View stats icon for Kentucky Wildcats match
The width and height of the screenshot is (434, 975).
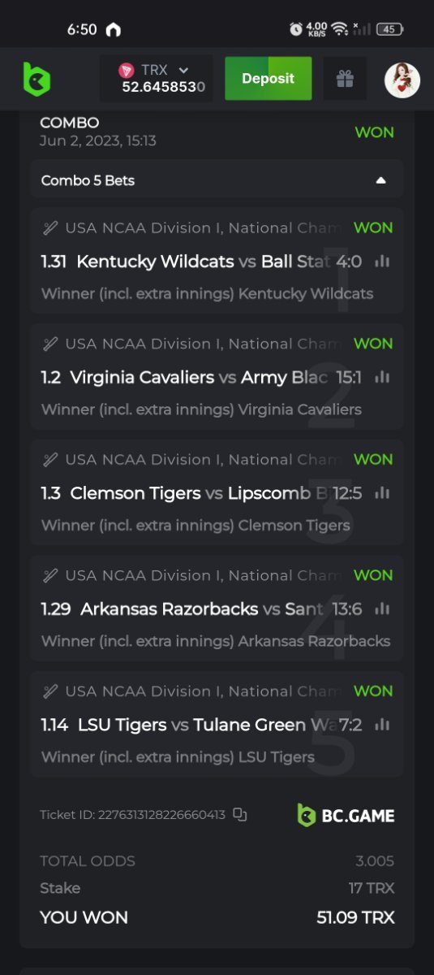tap(382, 262)
